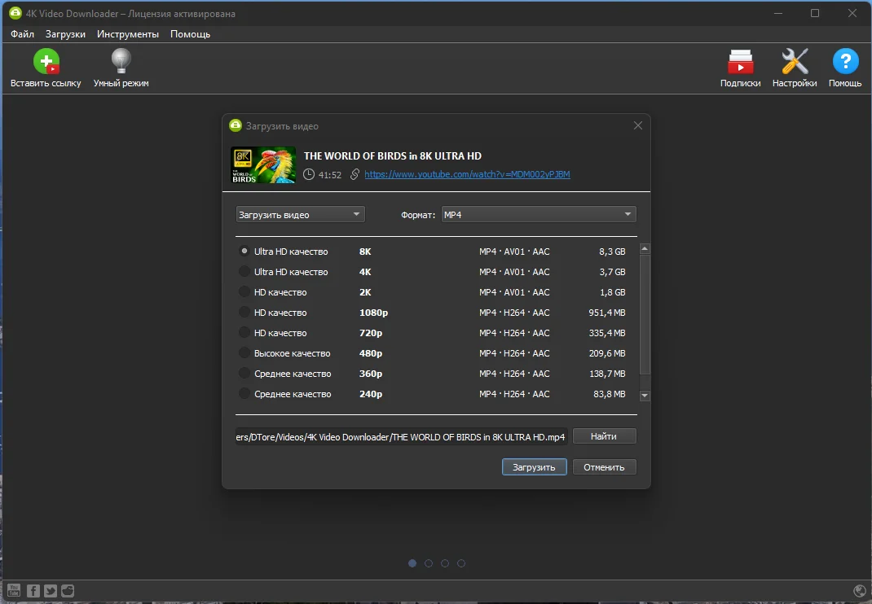Select the fourth page indicator dot
872x604 pixels.
[x=461, y=563]
